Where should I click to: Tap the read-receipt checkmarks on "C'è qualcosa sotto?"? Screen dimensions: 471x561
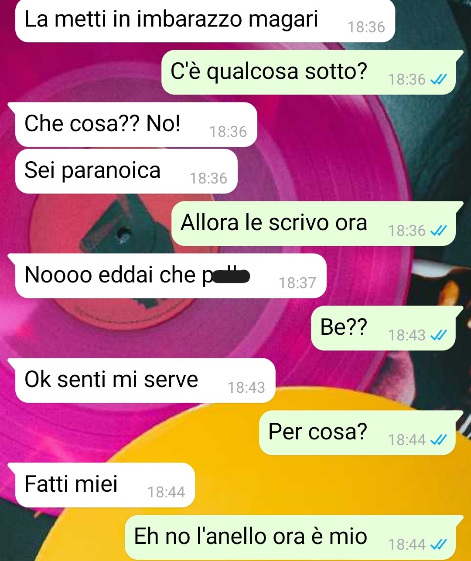438,79
